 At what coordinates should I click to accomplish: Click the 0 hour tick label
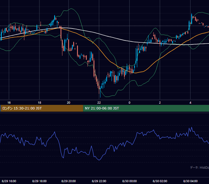pos(129,103)
